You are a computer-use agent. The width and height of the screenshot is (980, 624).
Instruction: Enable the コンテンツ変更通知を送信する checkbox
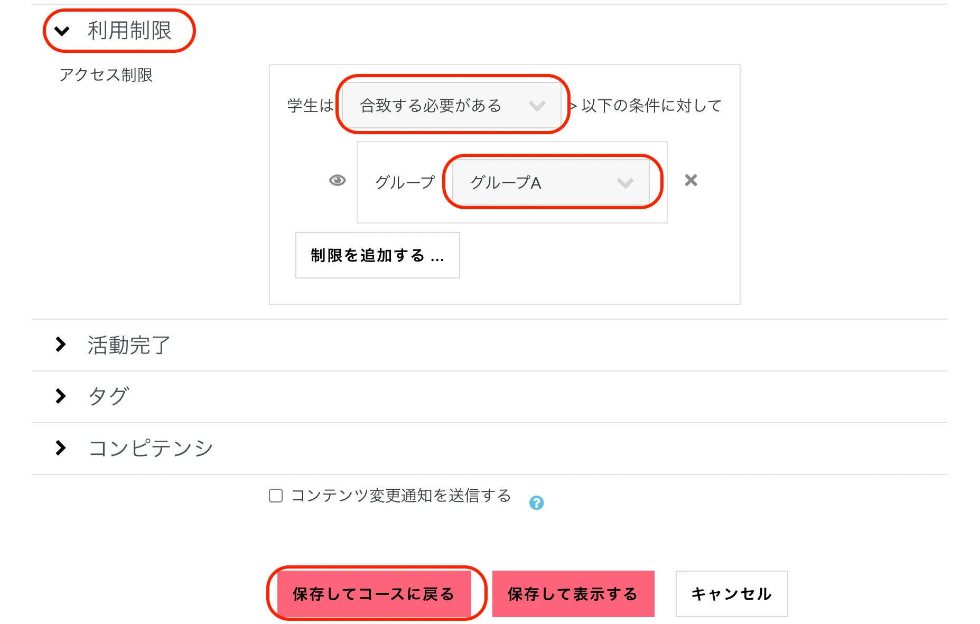[276, 496]
